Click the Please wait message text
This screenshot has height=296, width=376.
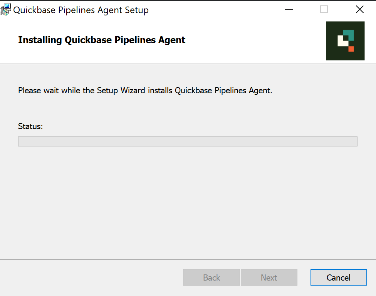coord(145,91)
